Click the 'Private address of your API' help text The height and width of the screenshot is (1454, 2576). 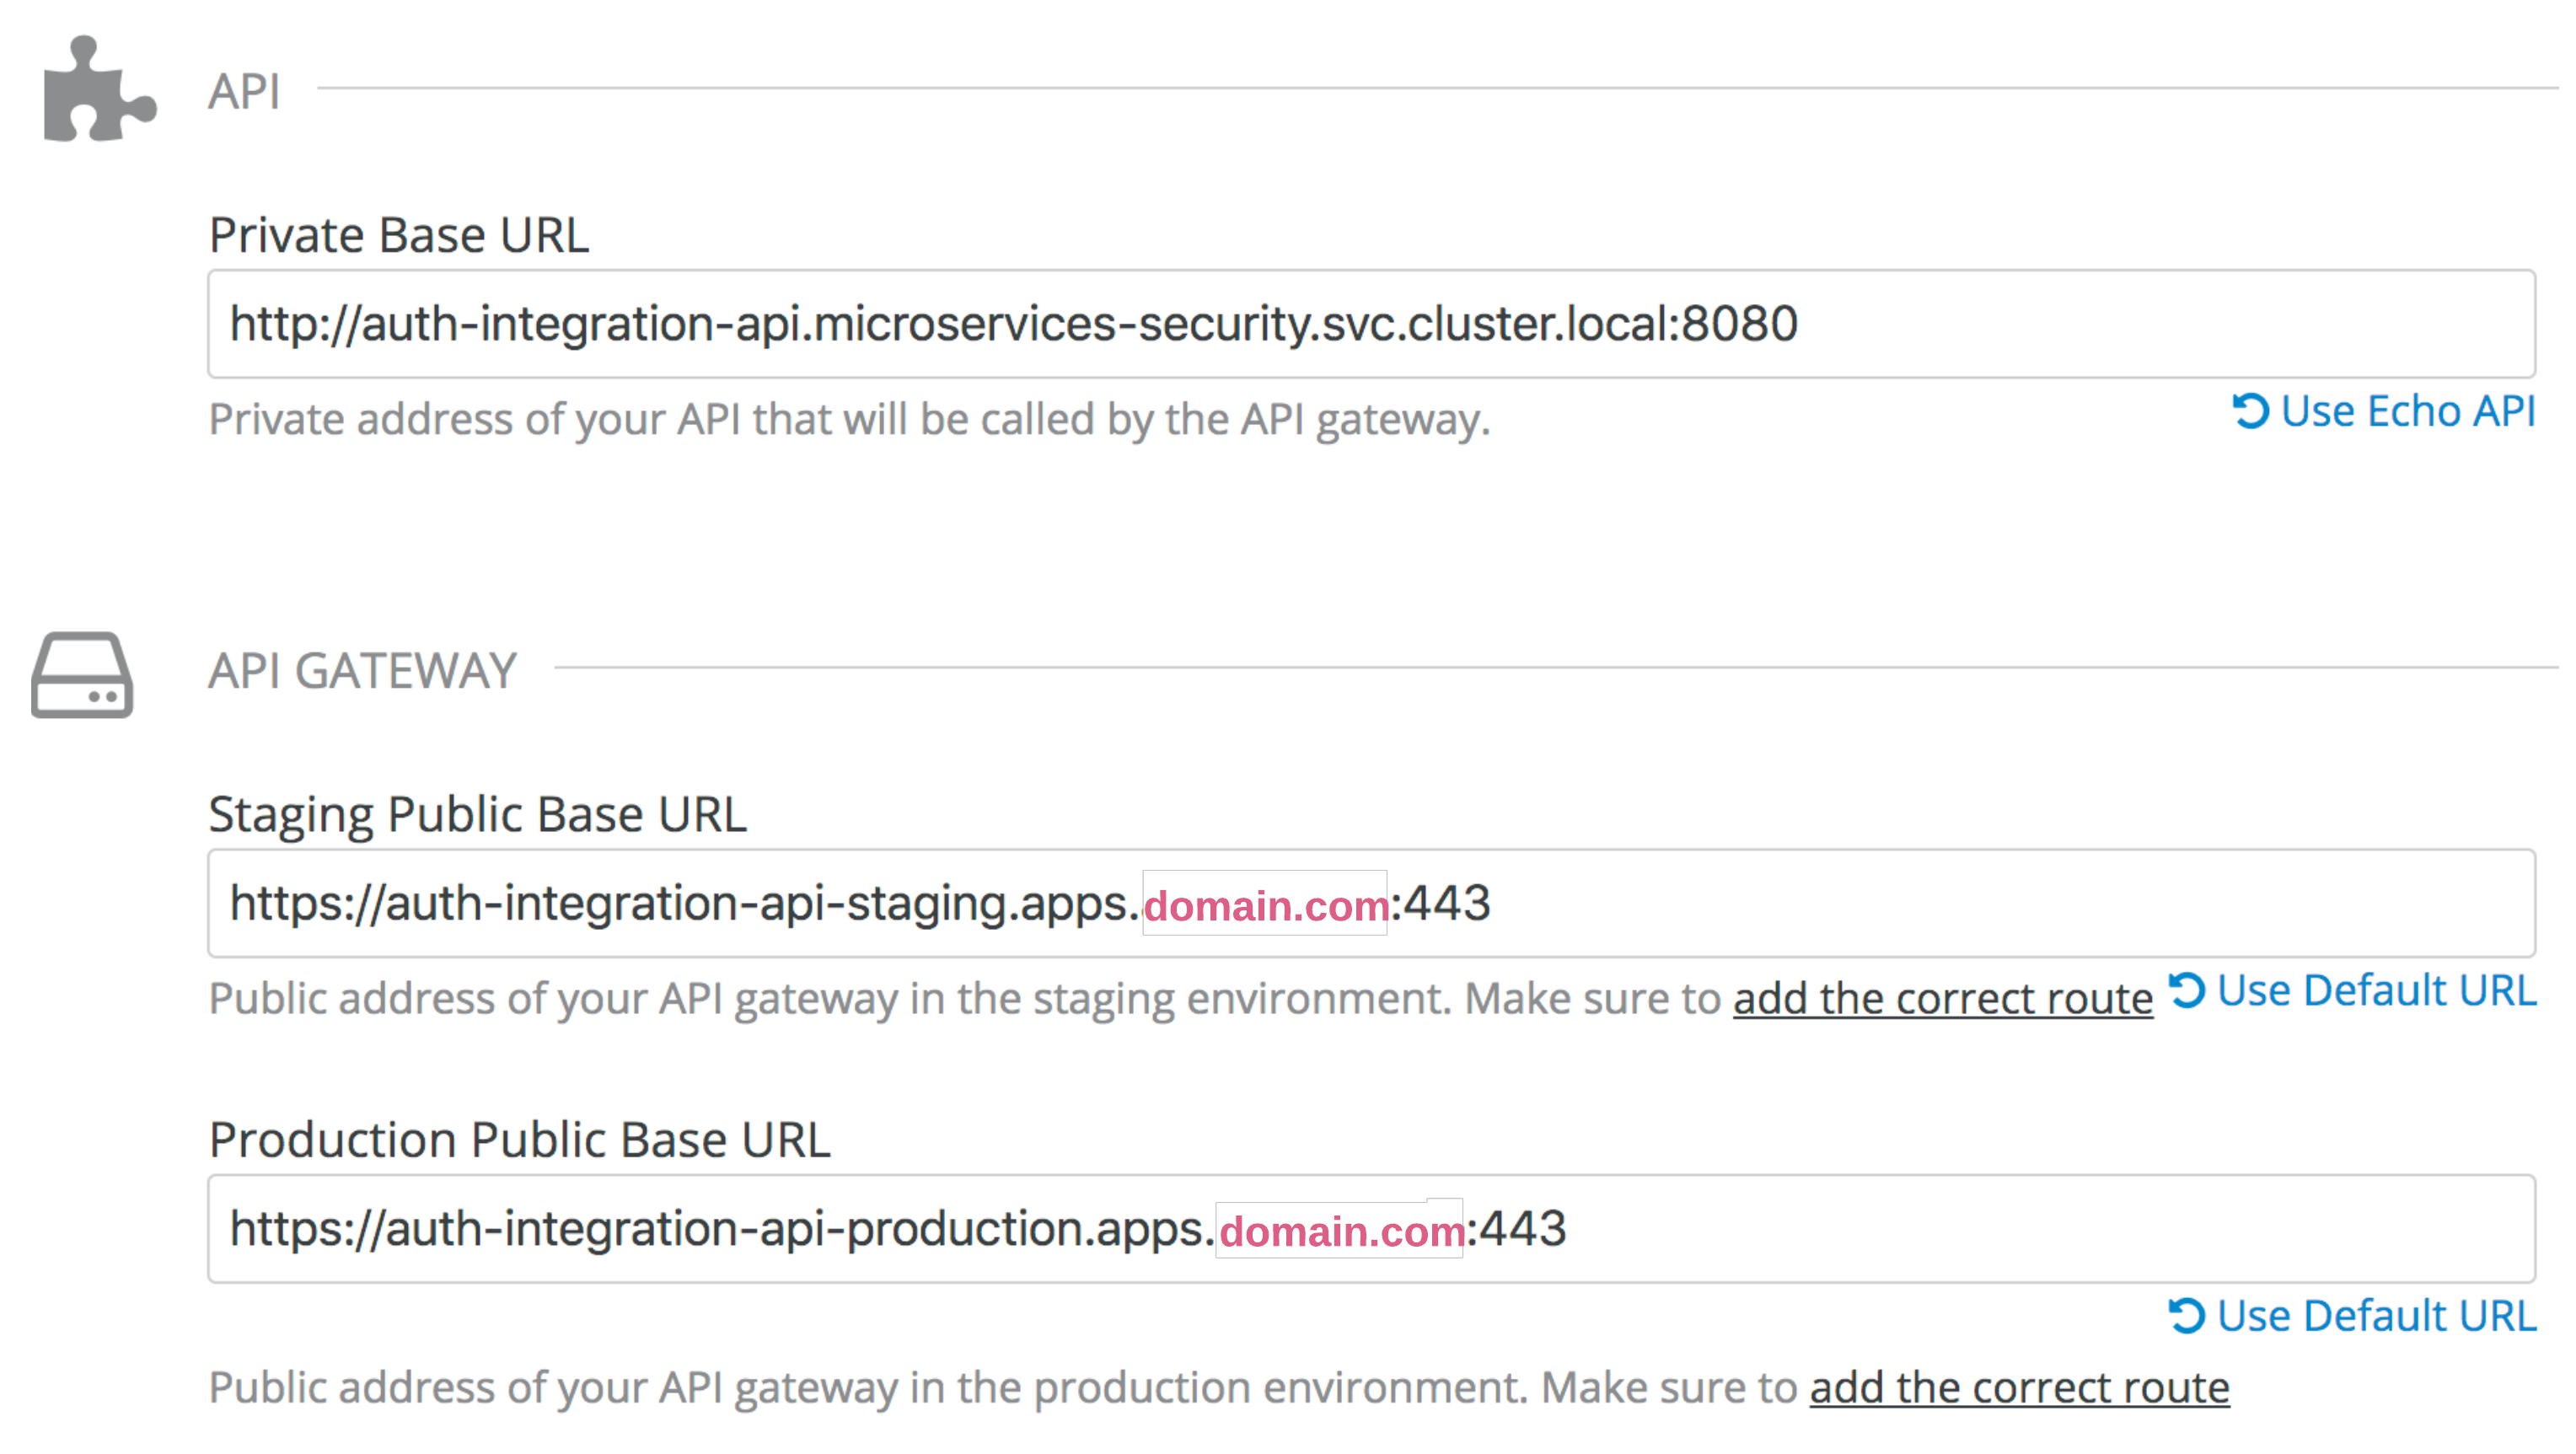click(x=848, y=419)
